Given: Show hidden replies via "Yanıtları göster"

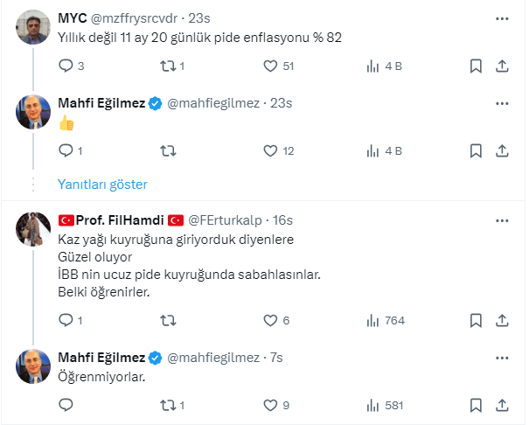Looking at the screenshot, I should 102,185.
